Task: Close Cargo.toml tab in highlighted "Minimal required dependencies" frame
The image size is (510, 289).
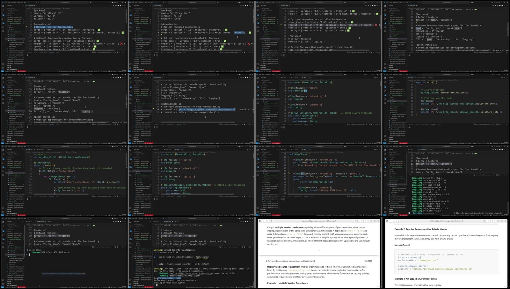Action: point(35,5)
